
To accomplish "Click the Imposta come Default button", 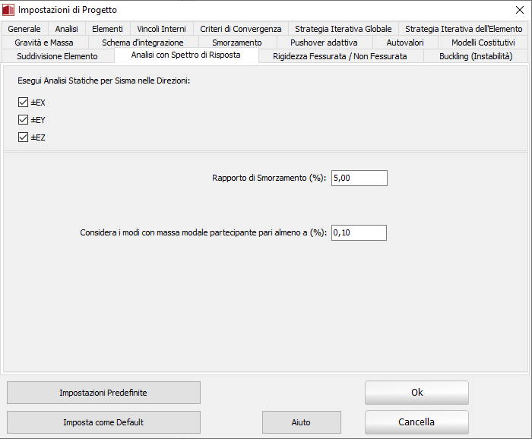I will click(x=103, y=422).
